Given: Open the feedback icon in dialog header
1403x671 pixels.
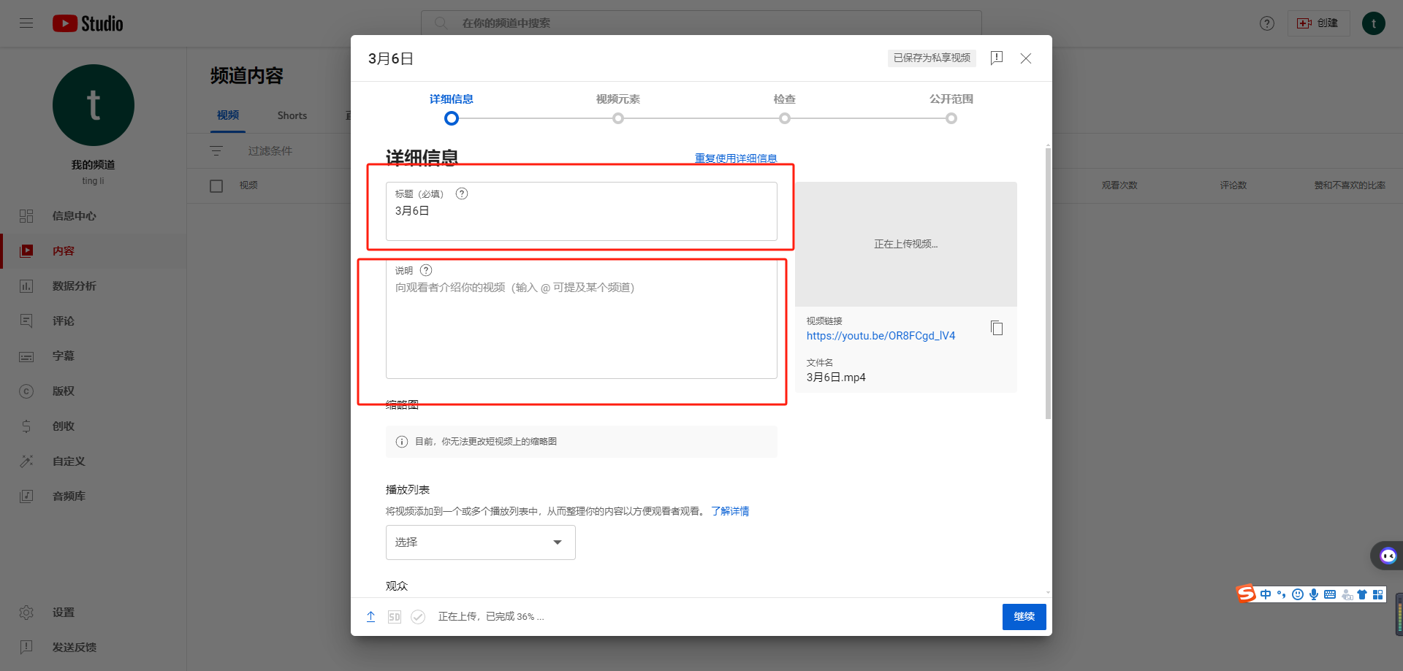Looking at the screenshot, I should coord(997,58).
